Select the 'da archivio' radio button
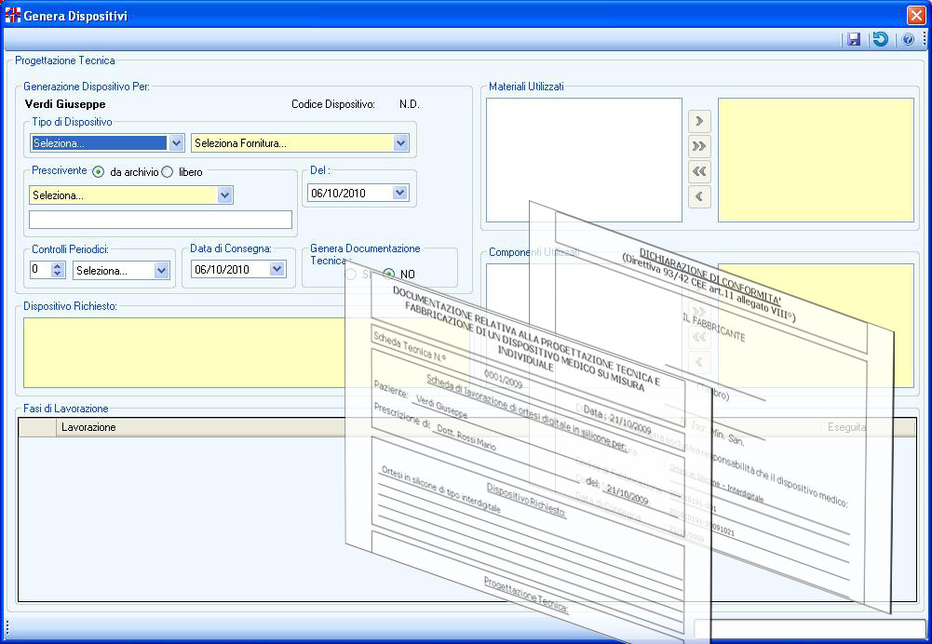The height and width of the screenshot is (644, 932). [x=98, y=172]
